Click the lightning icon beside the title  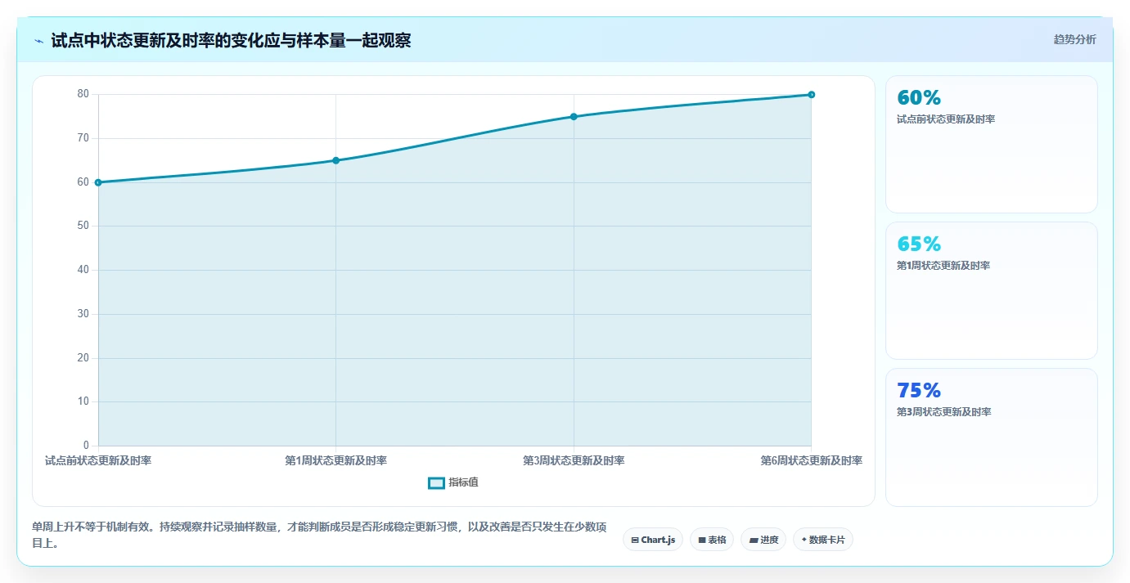pos(38,41)
